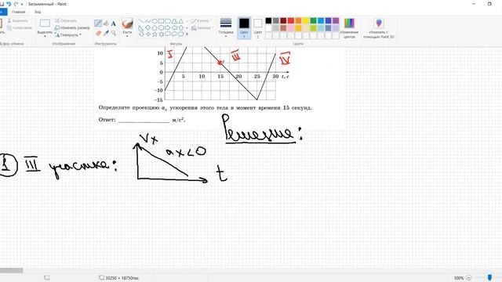Pick the Rounded rectangle shape
Image resolution: width=502 pixels, height=282 pixels.
coord(168,21)
